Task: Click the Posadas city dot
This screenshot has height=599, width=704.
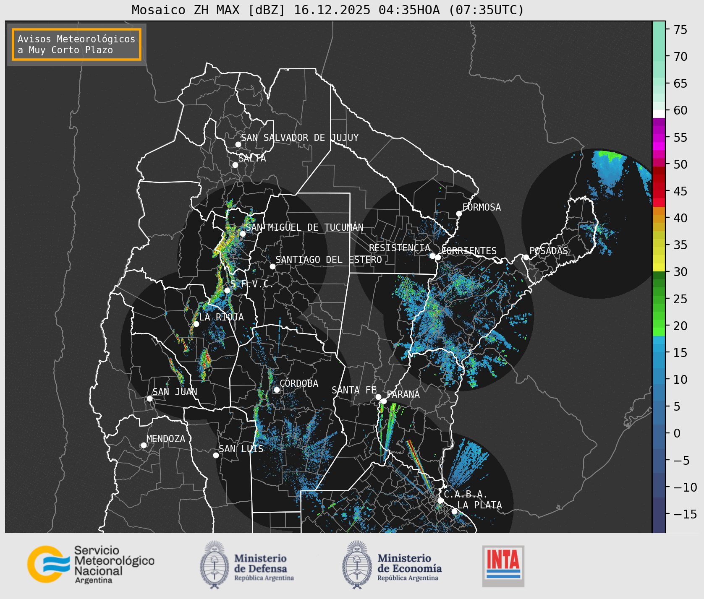Action: (x=526, y=257)
